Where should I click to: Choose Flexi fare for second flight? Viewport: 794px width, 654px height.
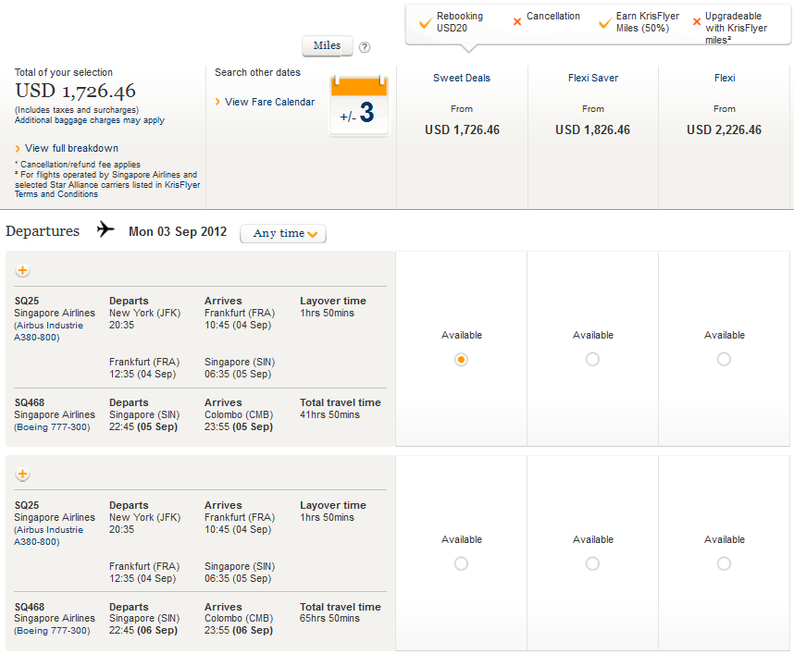[724, 563]
